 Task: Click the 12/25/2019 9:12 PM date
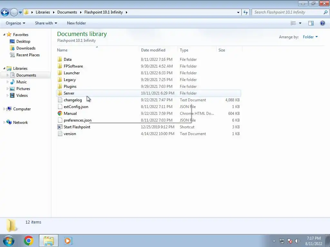pyautogui.click(x=157, y=127)
